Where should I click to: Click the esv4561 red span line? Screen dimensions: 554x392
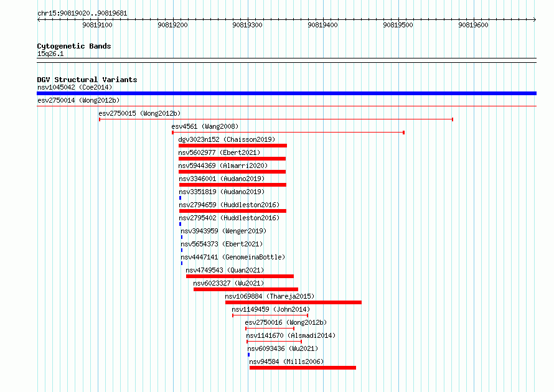pyautogui.click(x=288, y=133)
